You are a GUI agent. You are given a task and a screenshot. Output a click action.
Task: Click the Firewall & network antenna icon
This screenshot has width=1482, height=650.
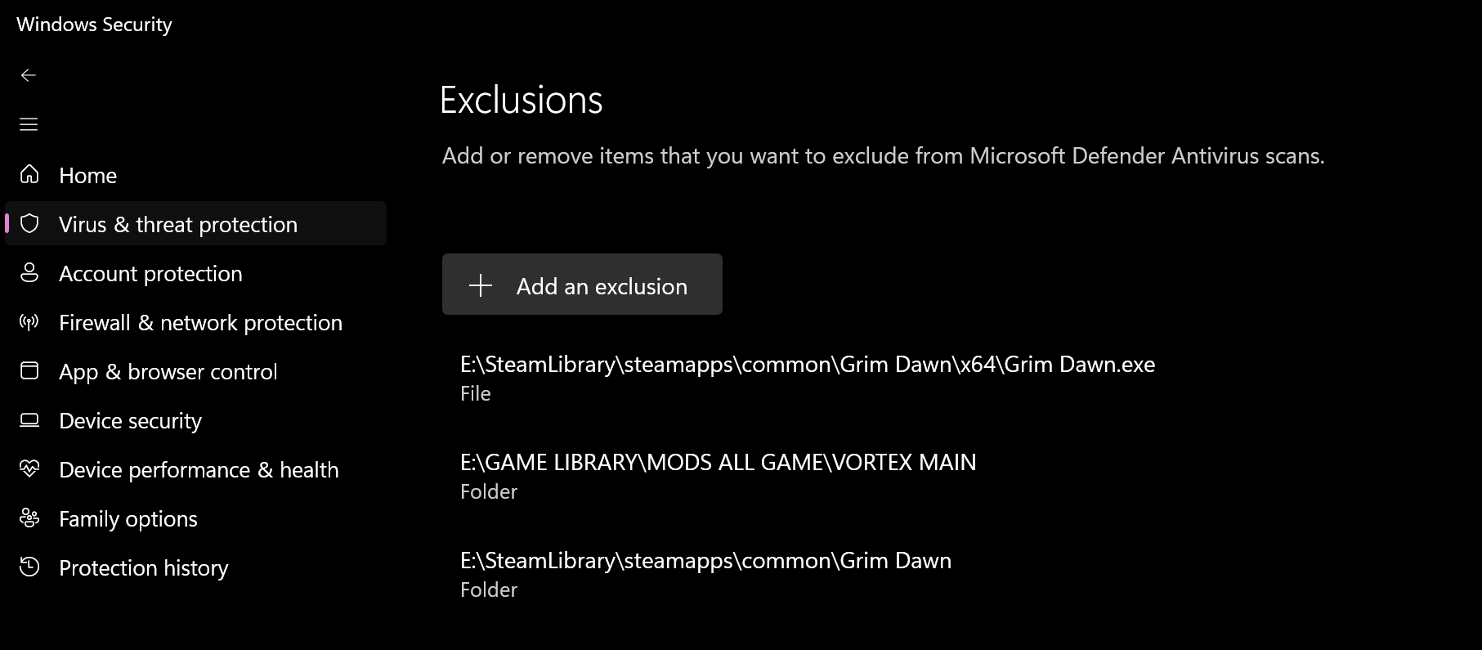point(29,321)
